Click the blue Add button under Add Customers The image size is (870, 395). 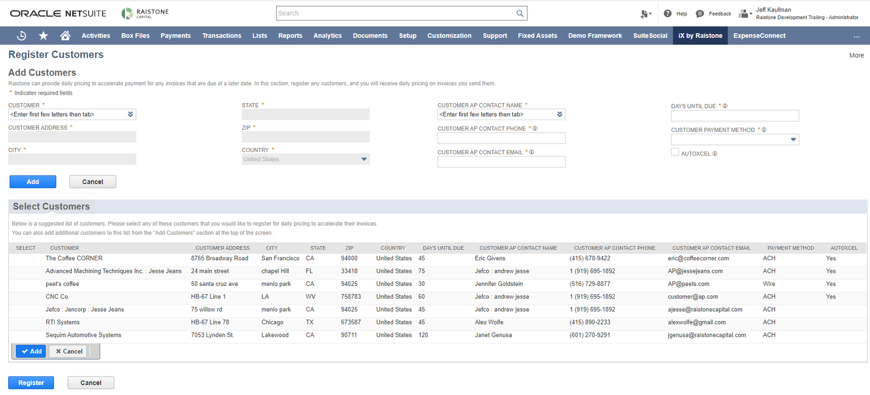tap(33, 182)
